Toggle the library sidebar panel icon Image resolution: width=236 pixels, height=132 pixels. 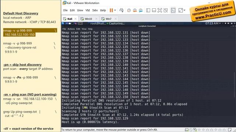coord(148,10)
